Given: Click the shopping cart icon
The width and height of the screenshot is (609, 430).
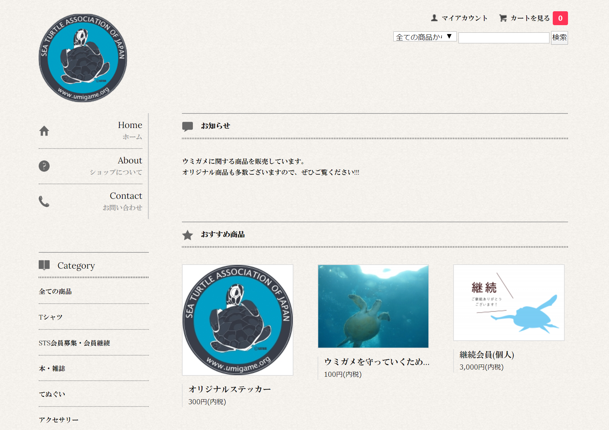Looking at the screenshot, I should coord(503,18).
